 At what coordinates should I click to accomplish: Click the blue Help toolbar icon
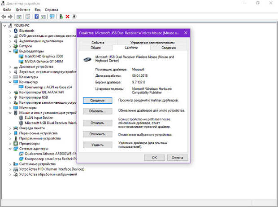[x=36, y=17]
